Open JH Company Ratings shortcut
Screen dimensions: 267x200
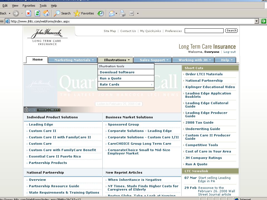(x=204, y=158)
